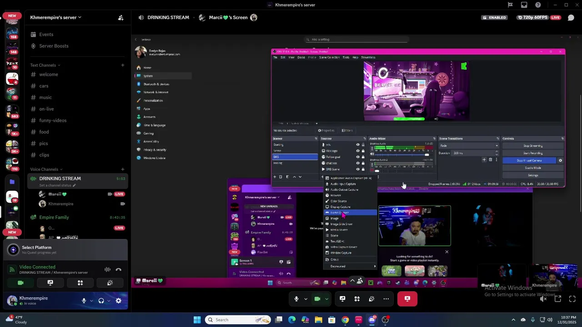The height and width of the screenshot is (327, 582).
Task: Set a channel status for DRINKING STREAM
Action: coord(57,185)
